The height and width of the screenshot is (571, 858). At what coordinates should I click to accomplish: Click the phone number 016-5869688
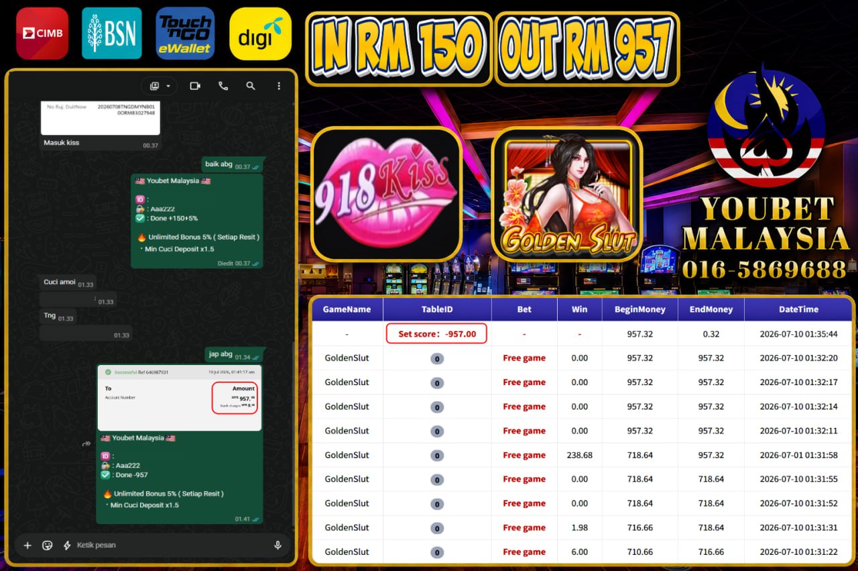(x=764, y=269)
